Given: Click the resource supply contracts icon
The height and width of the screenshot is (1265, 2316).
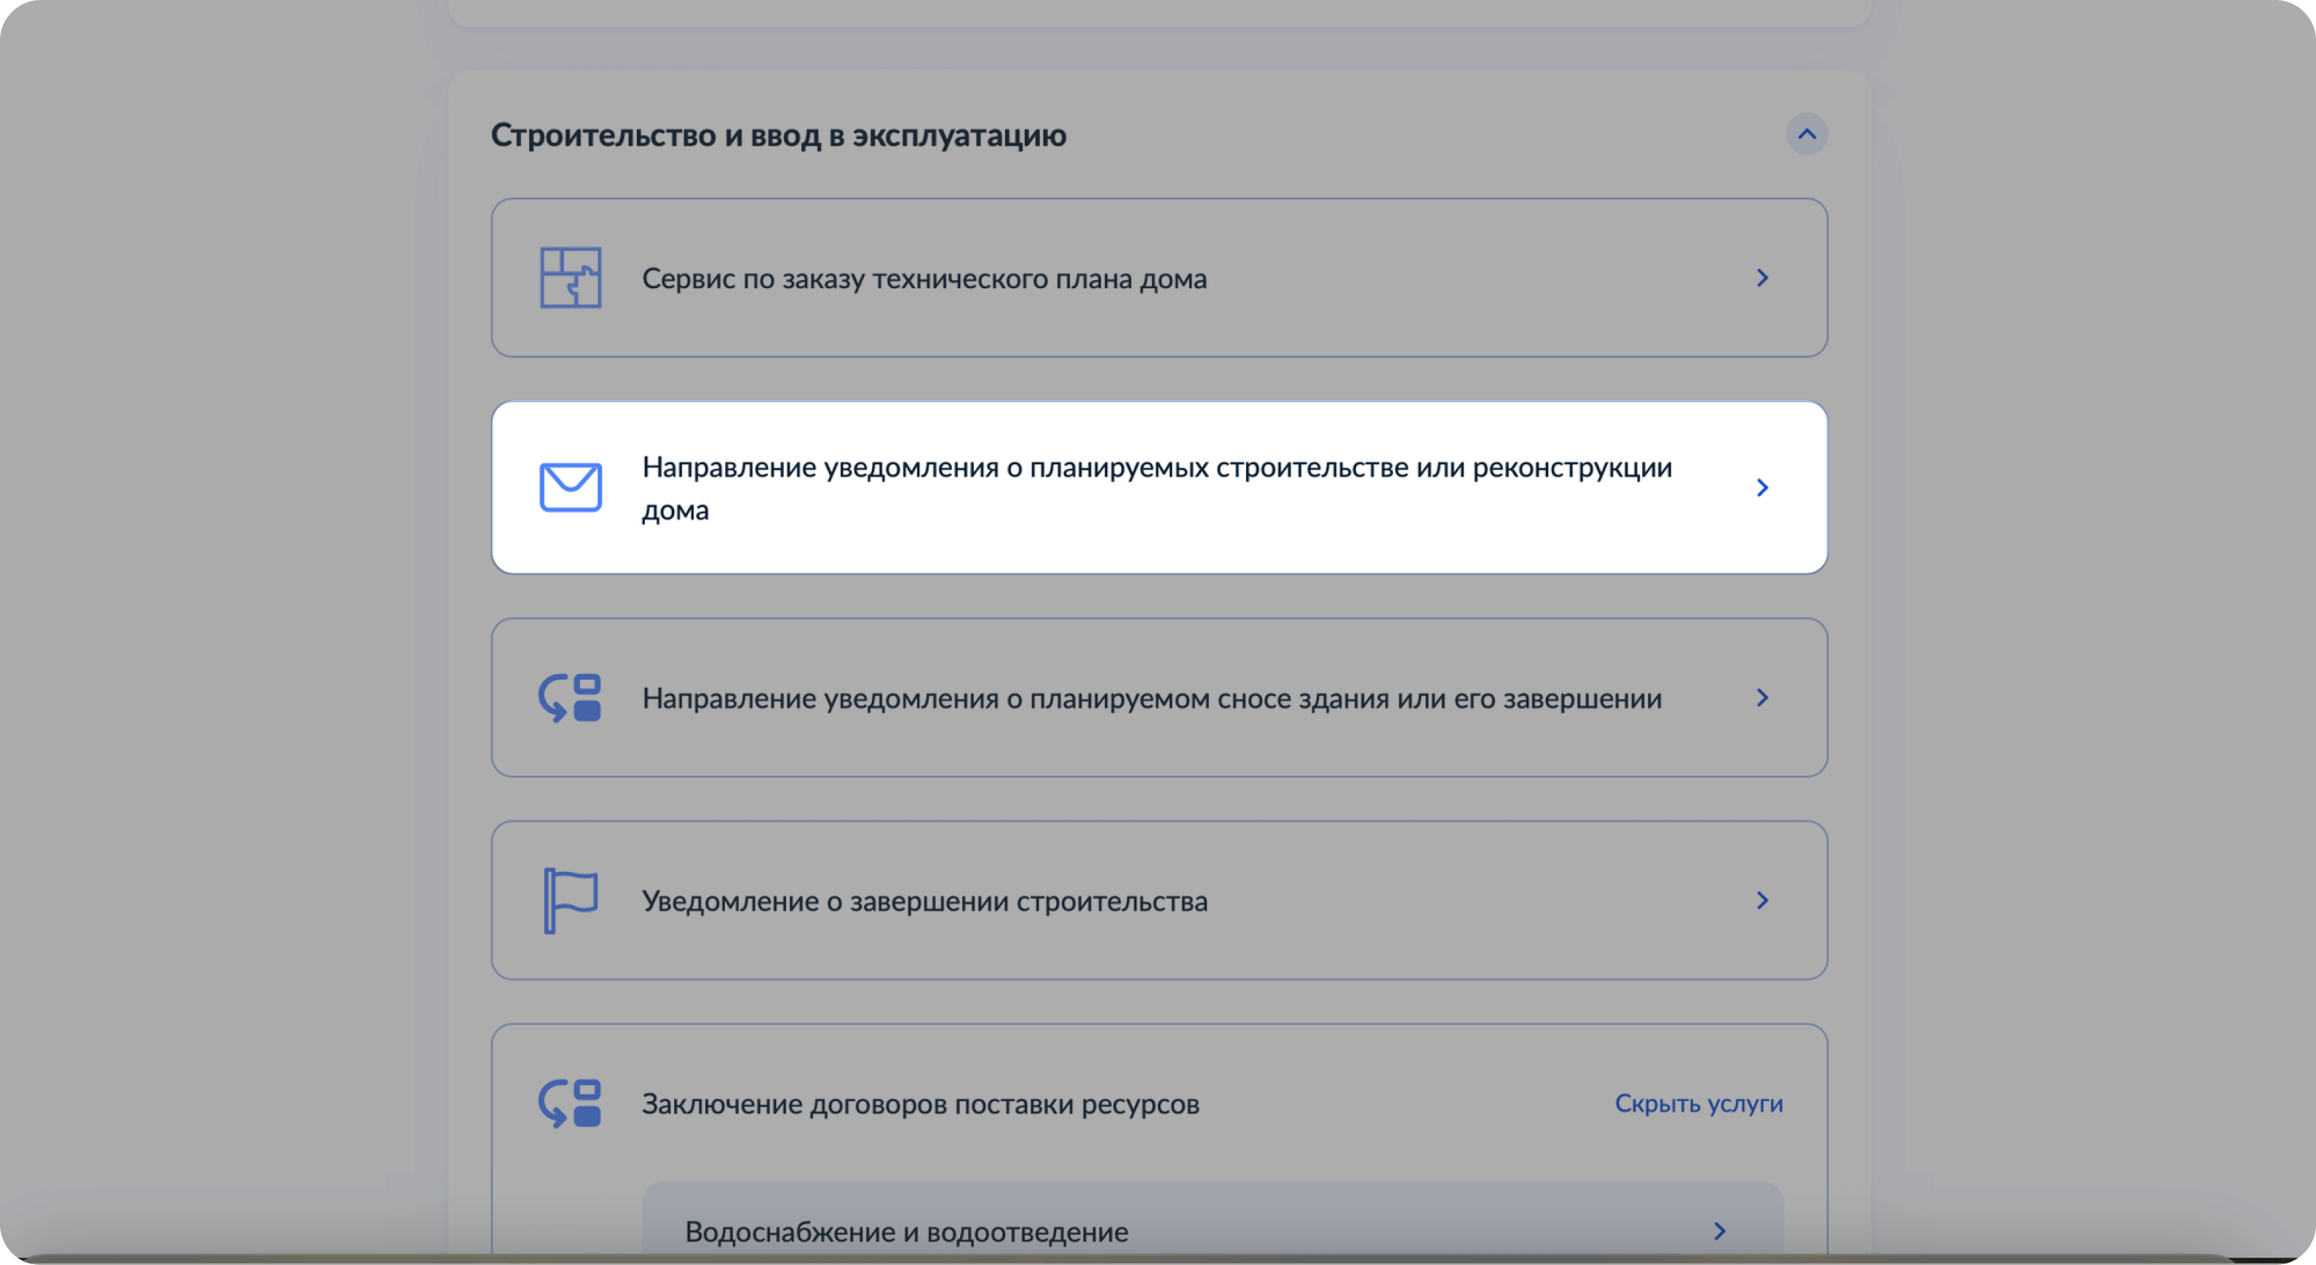Looking at the screenshot, I should coord(570,1103).
